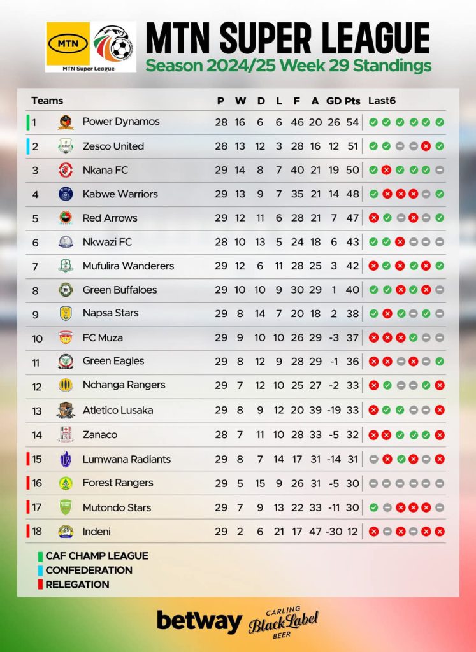Click the Kabwe Warriors team badge

[x=66, y=194]
